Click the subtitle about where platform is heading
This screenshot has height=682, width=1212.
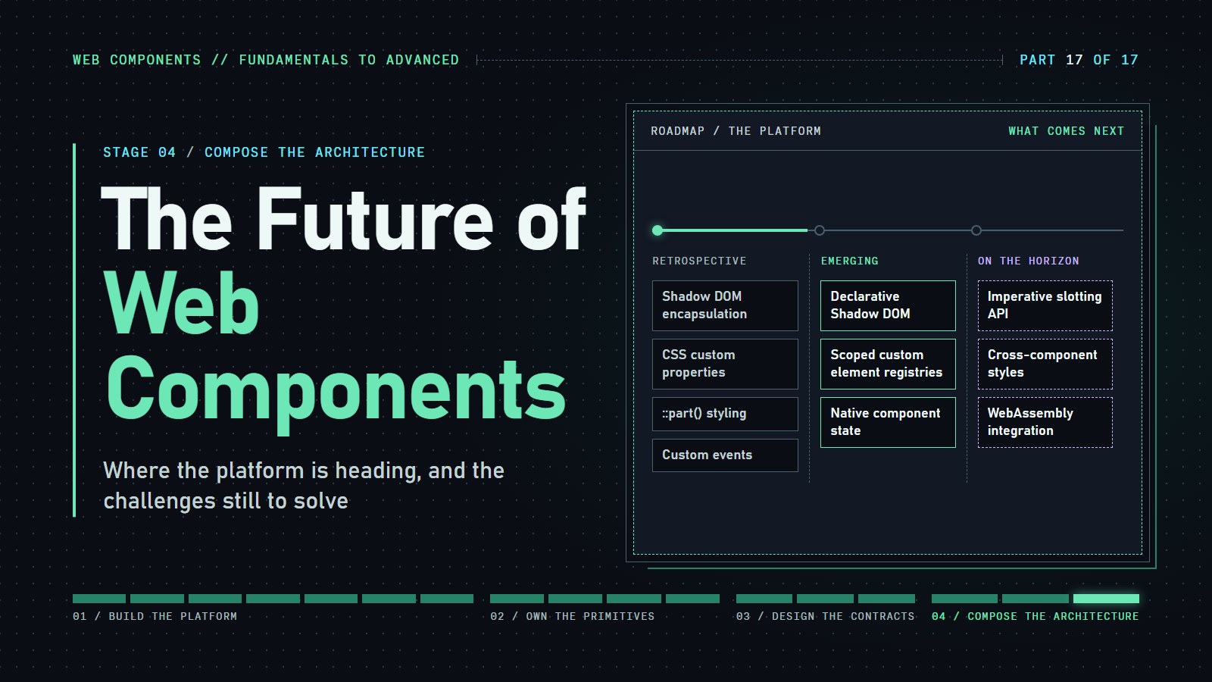point(304,486)
